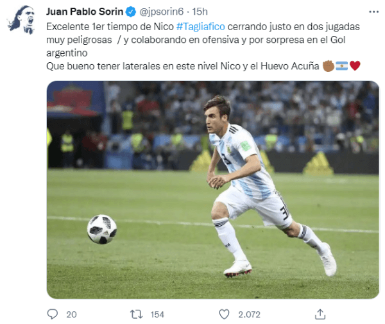Open the attached player photo

coord(212,190)
